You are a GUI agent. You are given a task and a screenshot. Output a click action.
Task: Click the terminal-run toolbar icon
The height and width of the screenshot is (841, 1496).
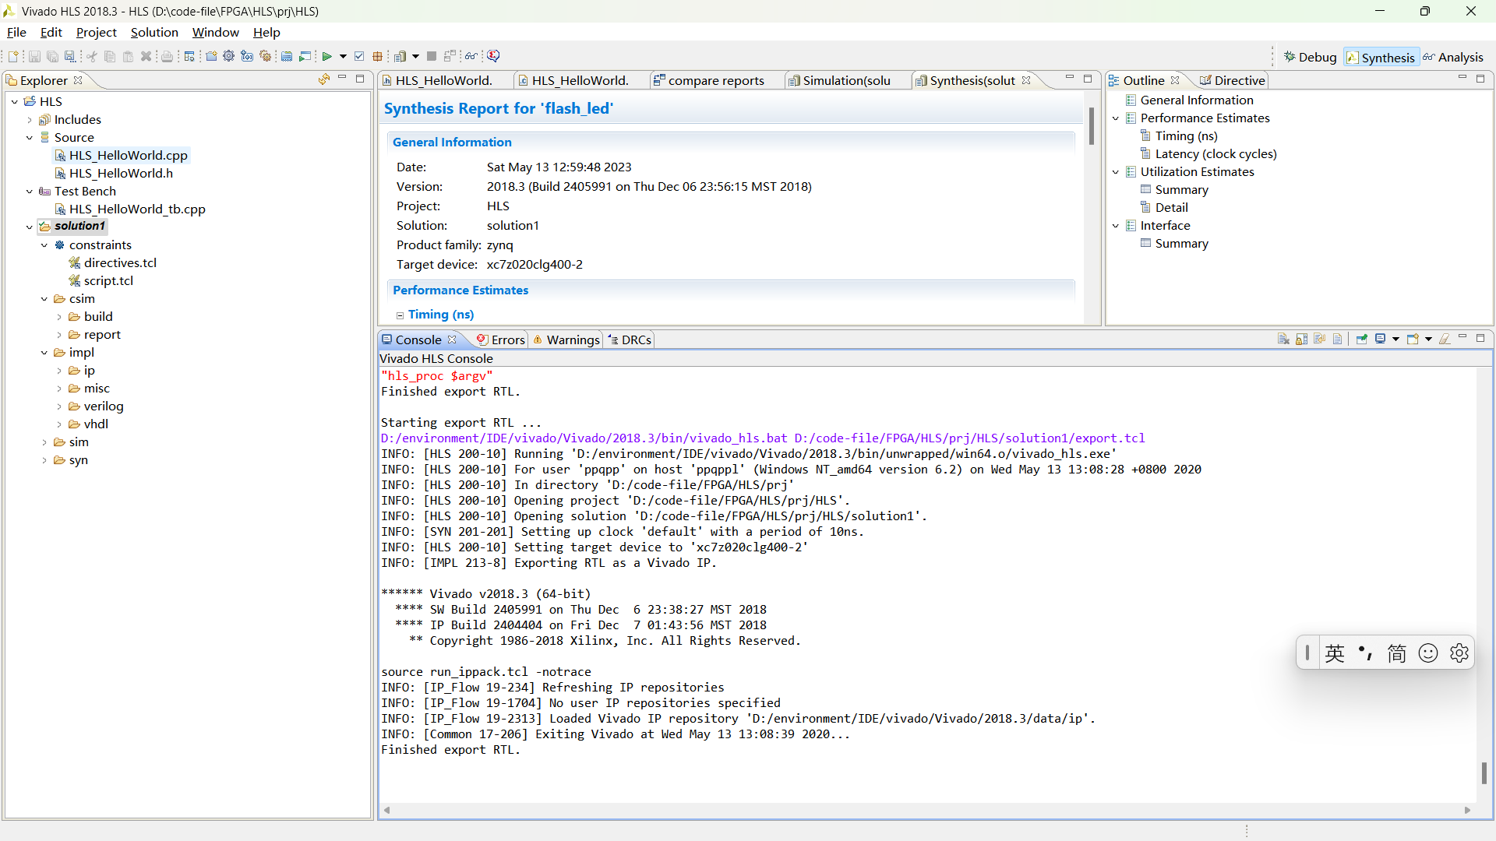click(x=305, y=56)
